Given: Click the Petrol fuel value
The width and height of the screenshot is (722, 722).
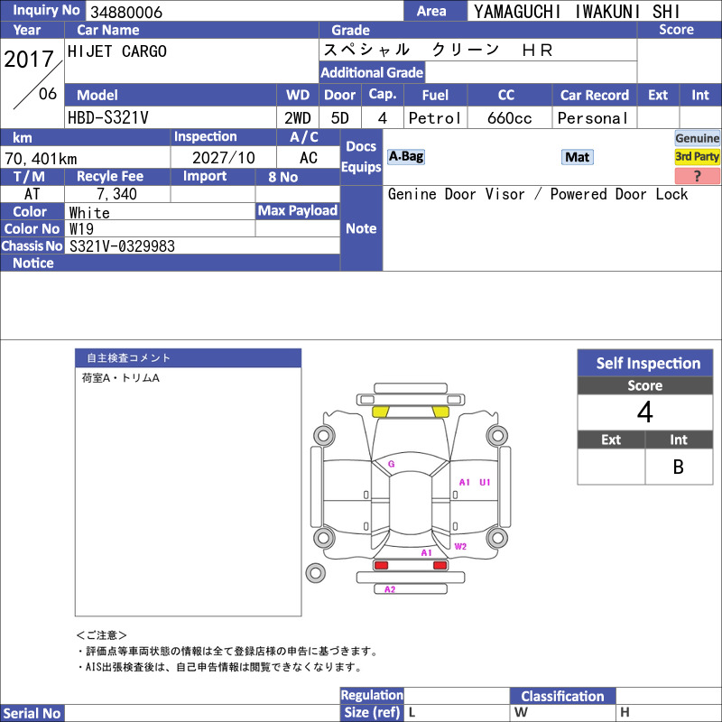Looking at the screenshot, I should (435, 118).
